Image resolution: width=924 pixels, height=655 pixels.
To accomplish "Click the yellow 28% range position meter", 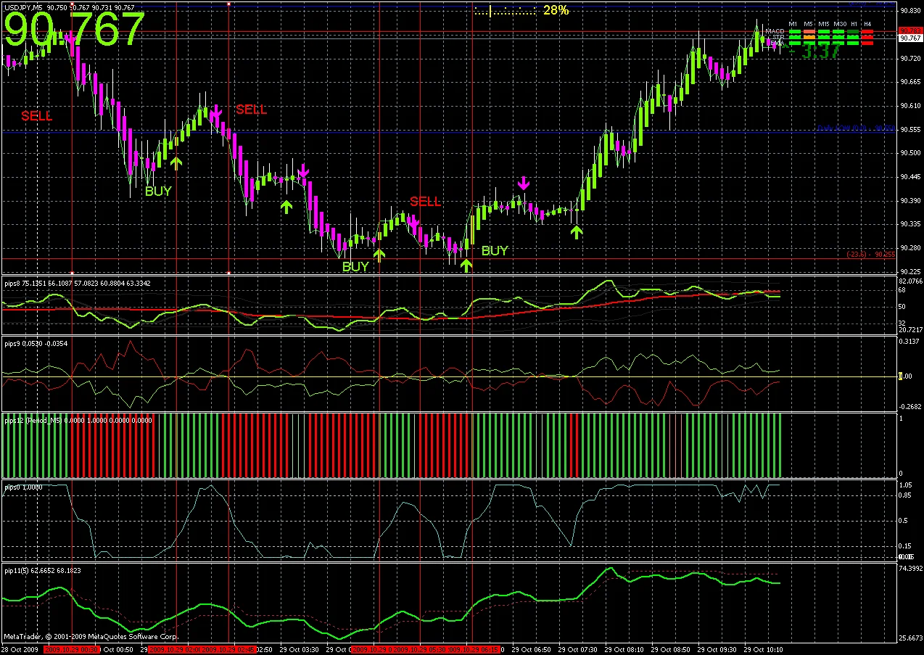I will 521,11.
